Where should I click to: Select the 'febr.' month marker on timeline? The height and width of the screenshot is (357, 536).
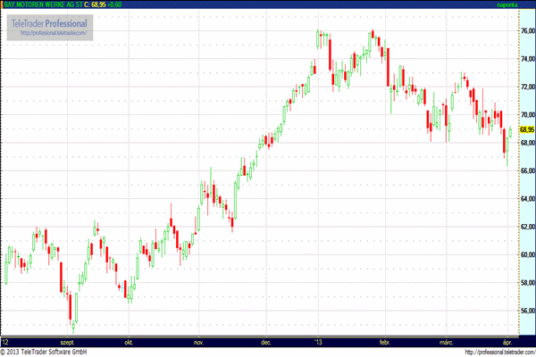tap(385, 342)
